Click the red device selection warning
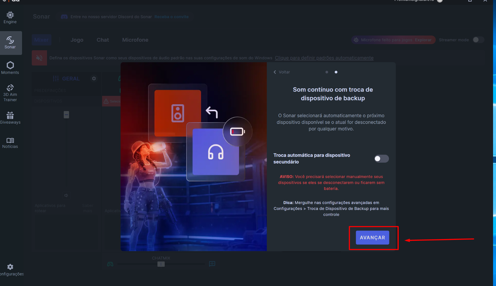This screenshot has width=496, height=286. click(x=111, y=101)
